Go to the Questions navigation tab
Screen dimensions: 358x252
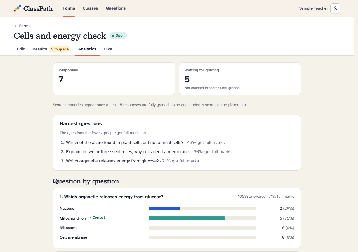tap(116, 8)
